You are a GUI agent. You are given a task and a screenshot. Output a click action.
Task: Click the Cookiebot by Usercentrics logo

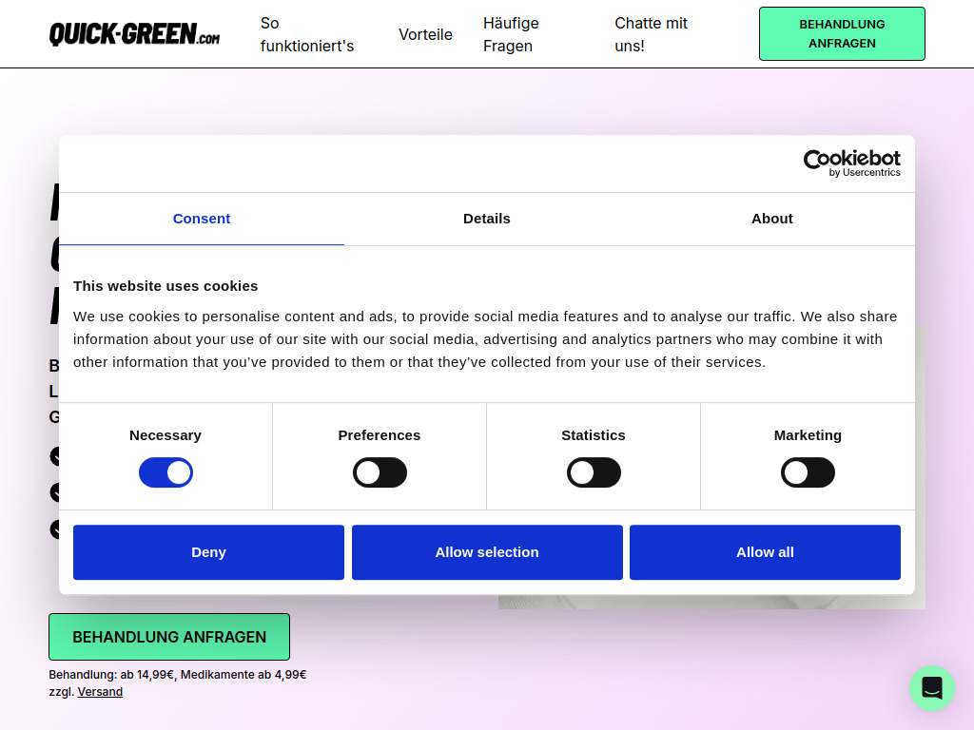pyautogui.click(x=851, y=163)
